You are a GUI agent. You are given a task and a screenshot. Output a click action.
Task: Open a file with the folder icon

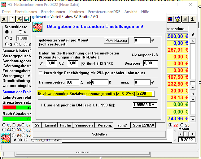pyautogui.click(x=19, y=19)
